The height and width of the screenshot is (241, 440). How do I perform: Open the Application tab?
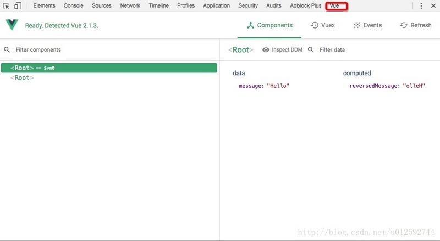[216, 5]
